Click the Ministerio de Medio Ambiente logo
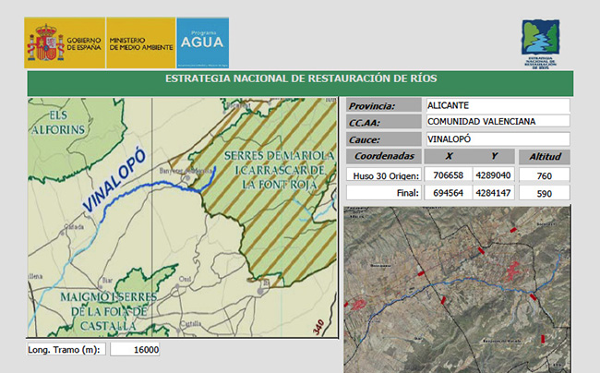This screenshot has height=373, width=600. pyautogui.click(x=139, y=42)
